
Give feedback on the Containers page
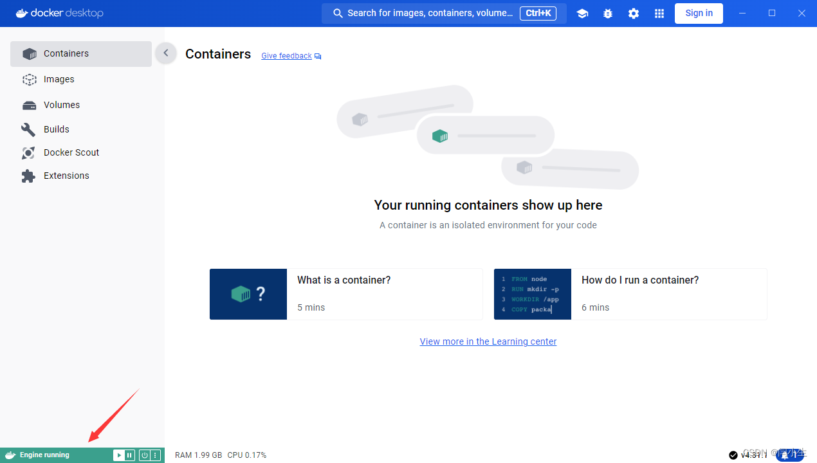click(x=286, y=55)
